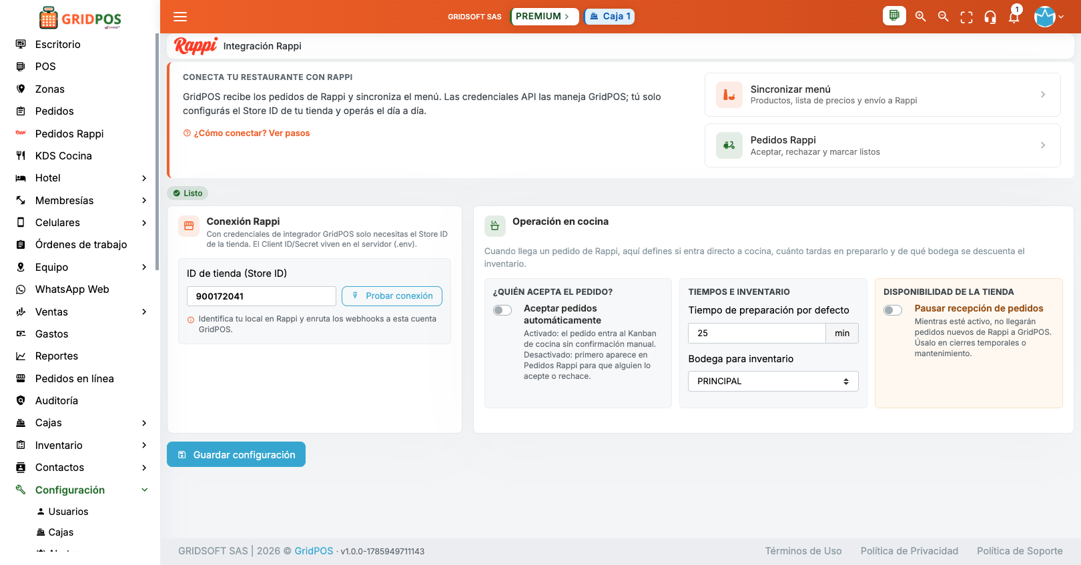This screenshot has height=565, width=1081.
Task: Click the WhatsApp Web icon
Action: coord(21,290)
